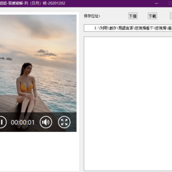Mute the video with the speaker icon
172x172 pixels.
click(46, 122)
